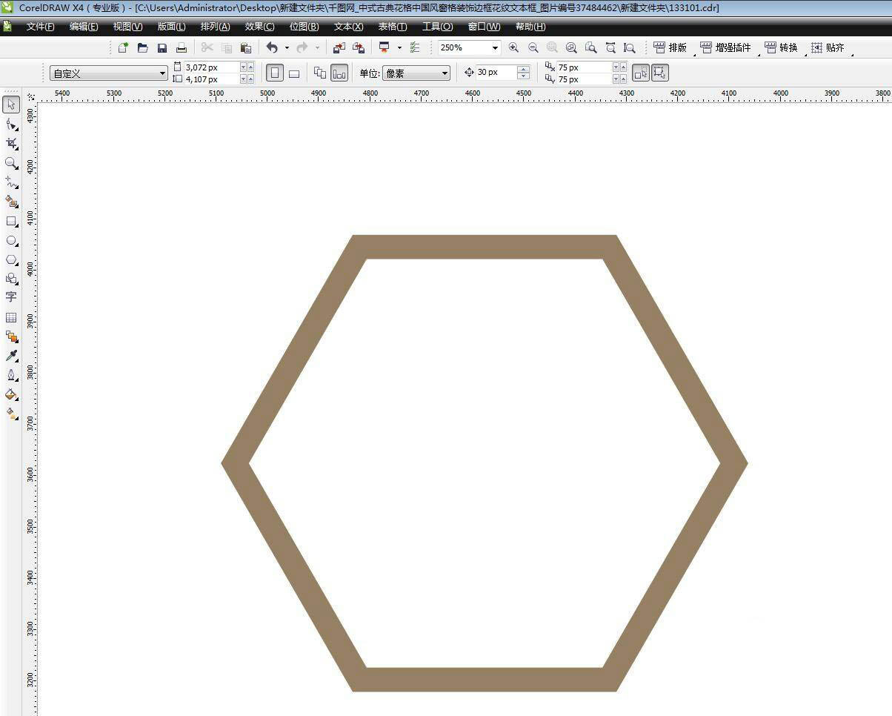Click the Save icon in toolbar
This screenshot has width=892, height=716.
pyautogui.click(x=162, y=47)
